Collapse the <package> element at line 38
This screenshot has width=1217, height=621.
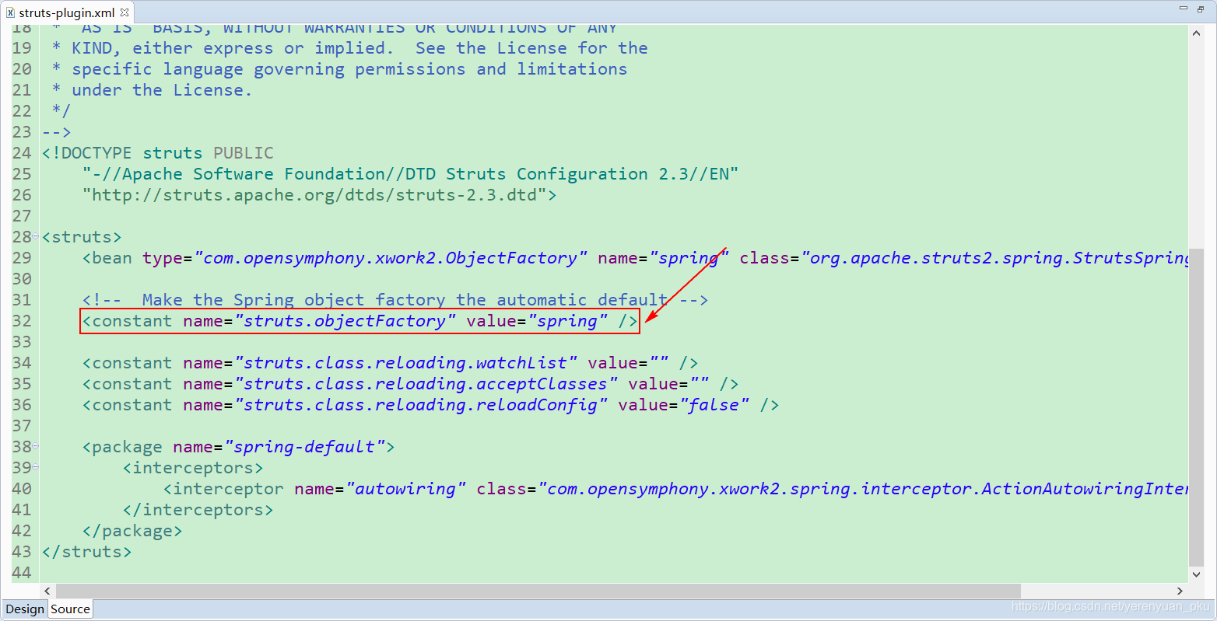click(36, 446)
